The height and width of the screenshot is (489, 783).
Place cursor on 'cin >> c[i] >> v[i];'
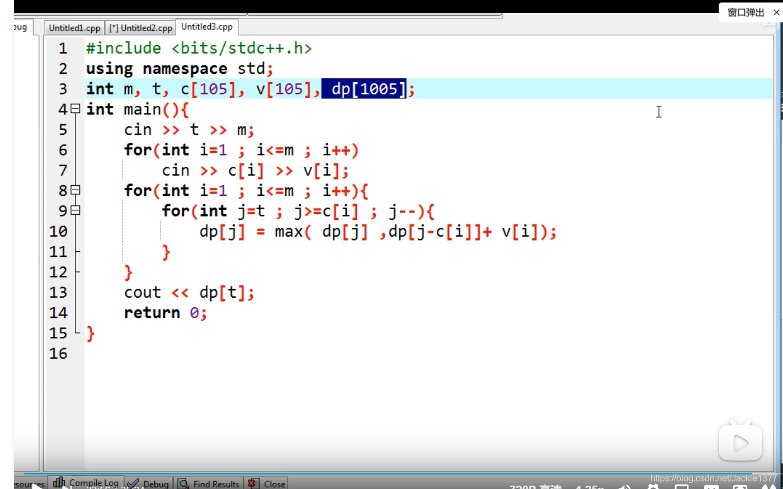tap(255, 171)
